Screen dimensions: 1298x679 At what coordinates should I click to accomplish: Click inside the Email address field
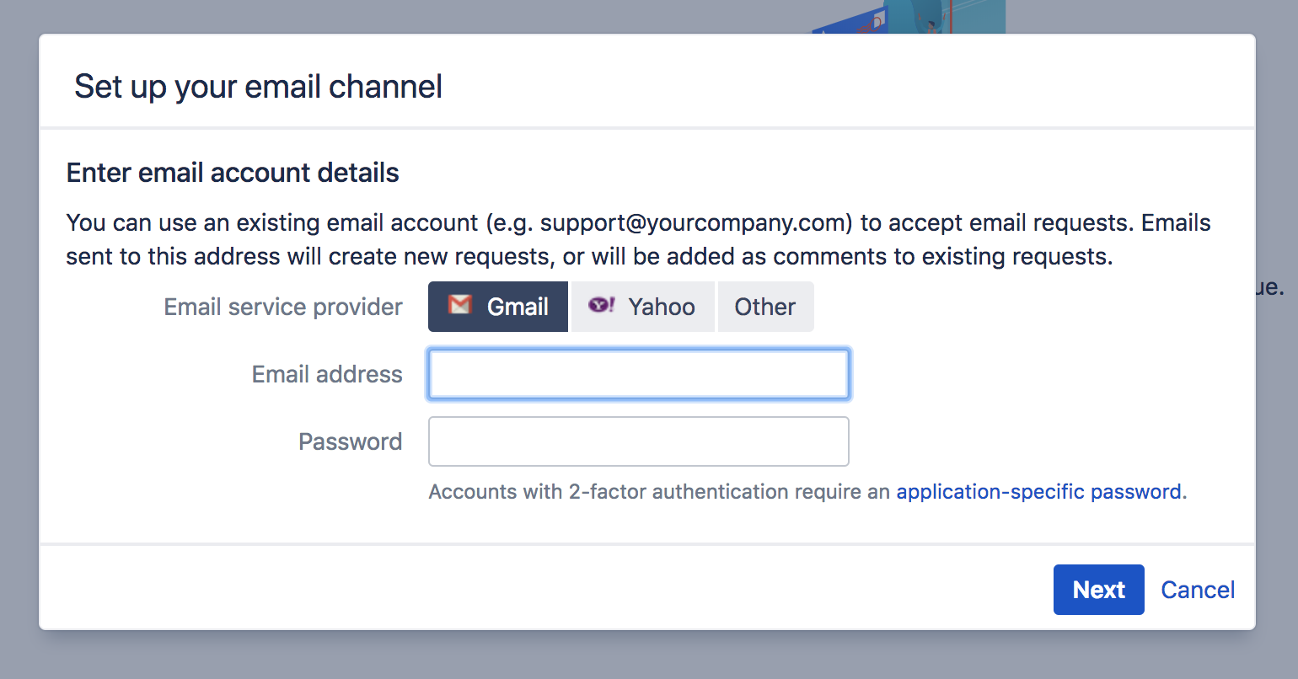(x=638, y=373)
